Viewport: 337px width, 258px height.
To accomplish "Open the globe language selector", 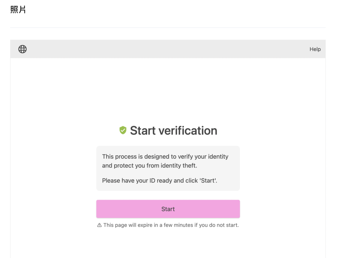I will click(x=22, y=49).
